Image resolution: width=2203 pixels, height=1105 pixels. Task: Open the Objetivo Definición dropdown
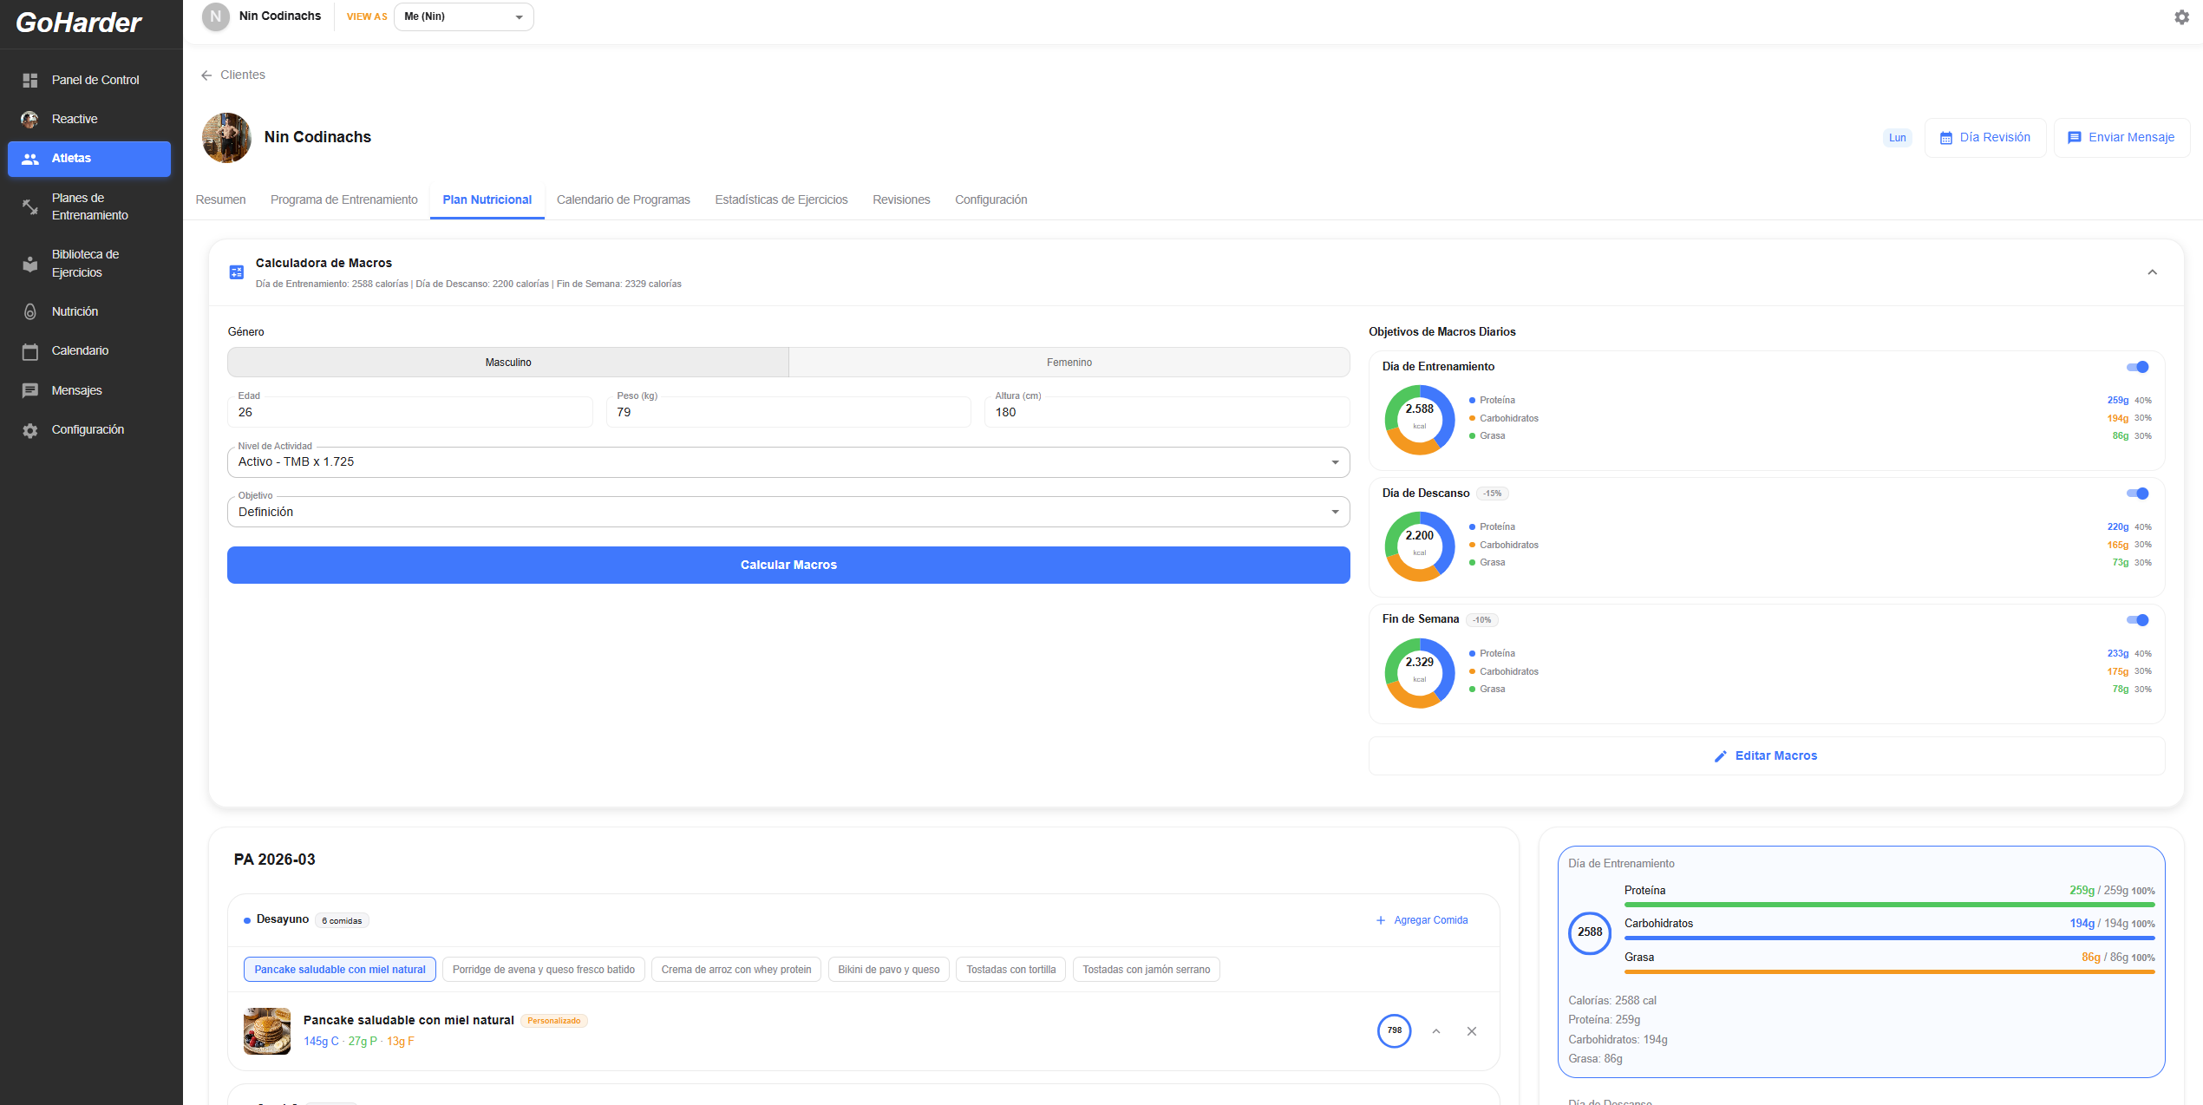pyautogui.click(x=788, y=512)
